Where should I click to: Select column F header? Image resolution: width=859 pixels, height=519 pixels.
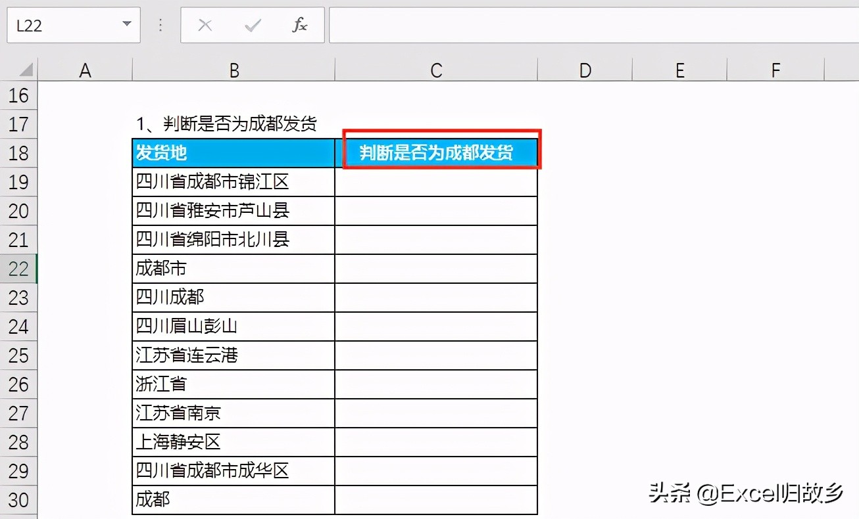pos(775,70)
